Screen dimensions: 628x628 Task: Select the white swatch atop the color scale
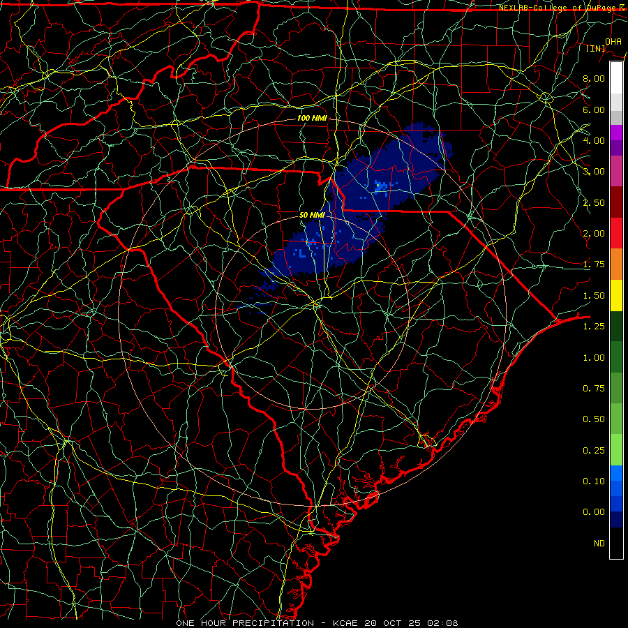click(616, 78)
